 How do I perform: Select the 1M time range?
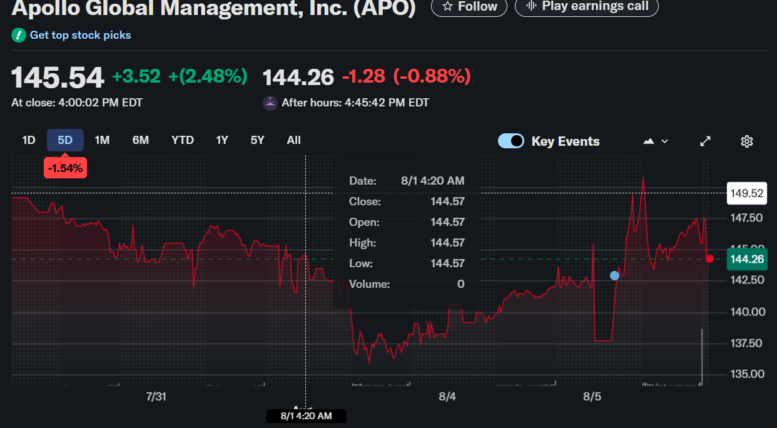[102, 140]
